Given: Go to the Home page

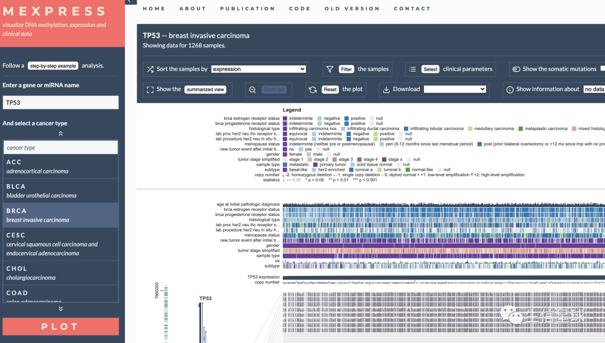Looking at the screenshot, I should click(x=154, y=8).
